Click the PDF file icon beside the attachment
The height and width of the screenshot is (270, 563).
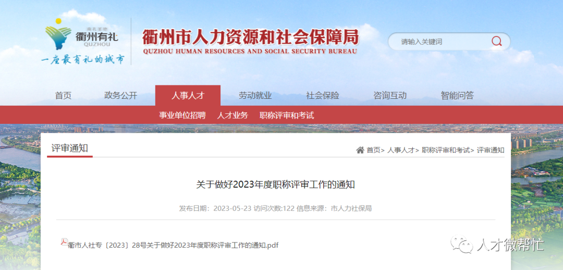coord(64,242)
